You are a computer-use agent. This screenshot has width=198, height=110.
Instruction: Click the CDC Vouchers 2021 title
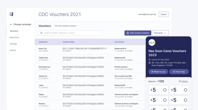[x=60, y=14]
